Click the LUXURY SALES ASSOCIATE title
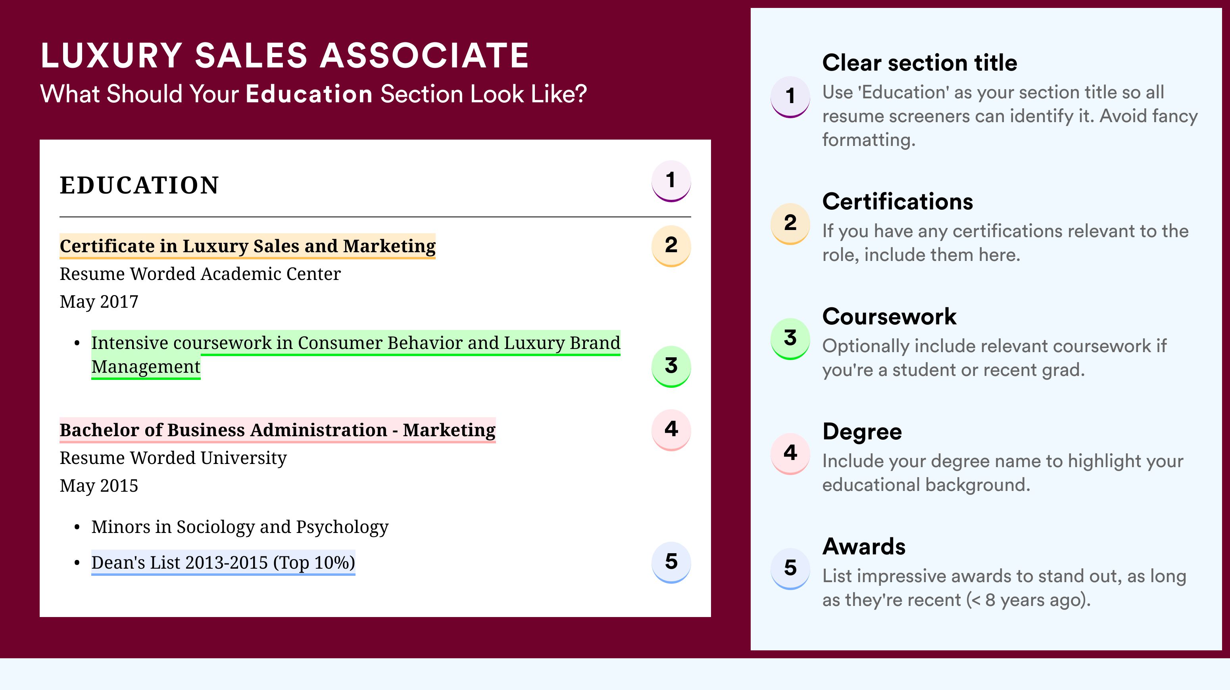This screenshot has width=1230, height=690. click(284, 56)
